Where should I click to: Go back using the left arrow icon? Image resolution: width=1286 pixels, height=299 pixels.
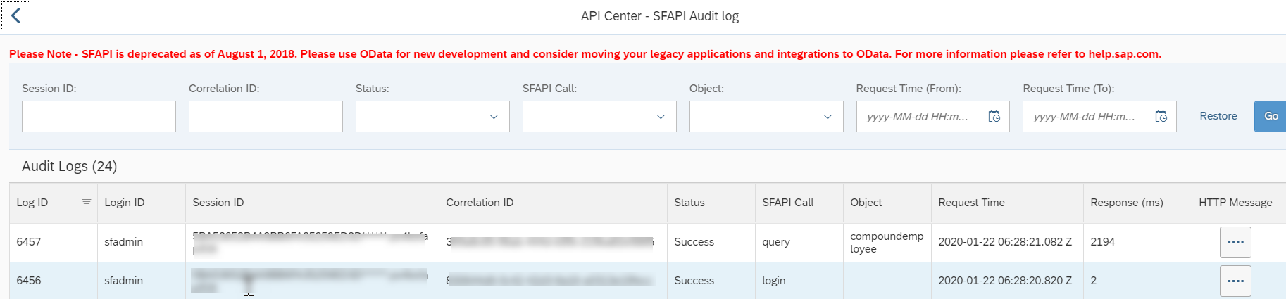tap(15, 15)
